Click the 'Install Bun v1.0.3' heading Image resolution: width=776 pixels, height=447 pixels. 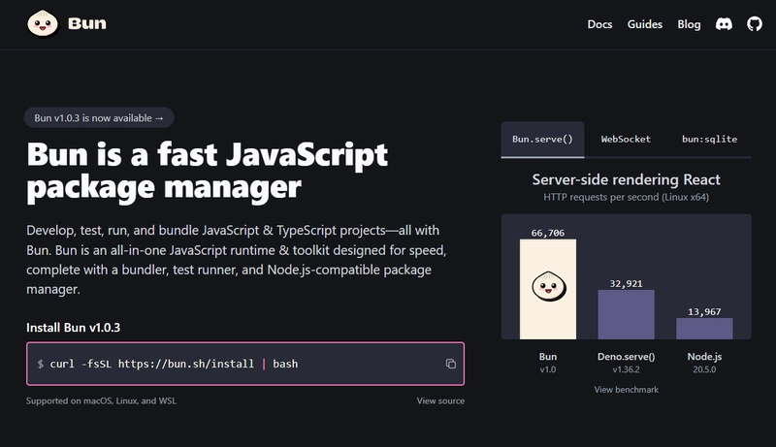74,328
